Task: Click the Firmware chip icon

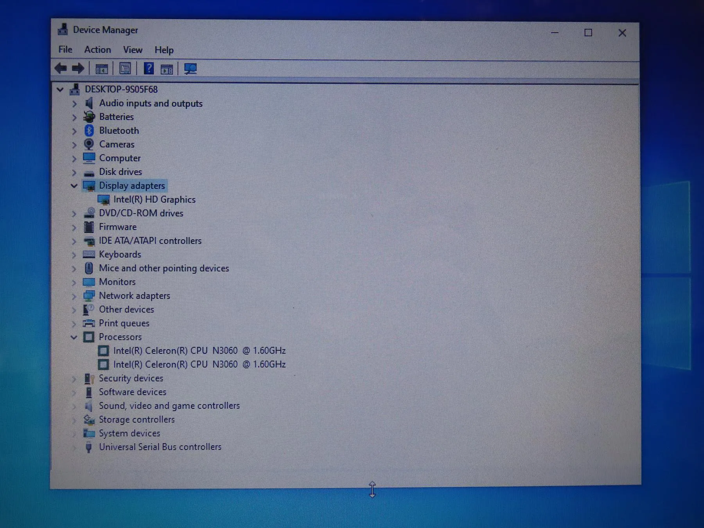Action: click(x=89, y=227)
